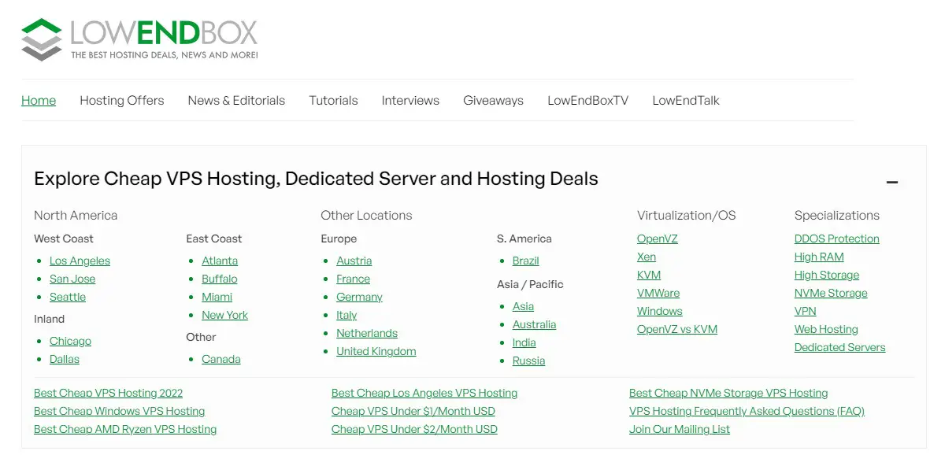Open Hosting Offers menu
The width and height of the screenshot is (945, 466).
(122, 101)
